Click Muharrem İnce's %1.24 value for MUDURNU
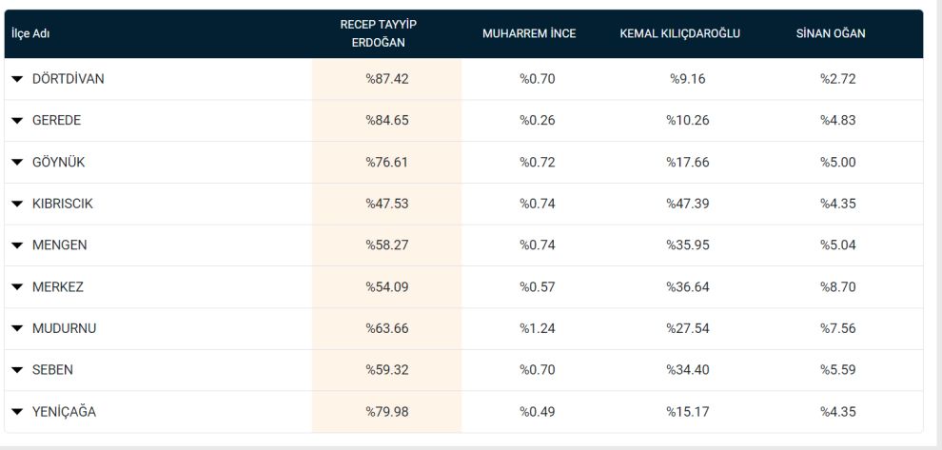Screen dimensions: 942x450 537,328
